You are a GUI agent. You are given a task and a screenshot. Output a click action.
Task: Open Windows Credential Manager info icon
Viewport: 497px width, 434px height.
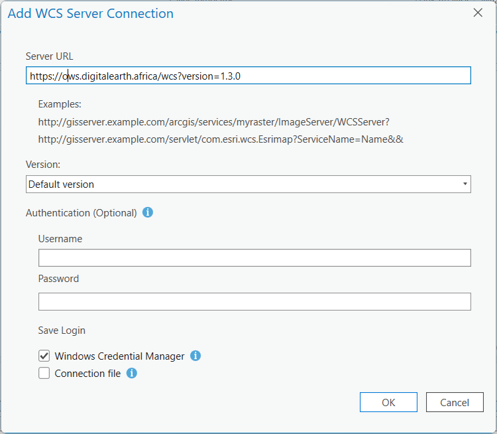[x=195, y=356]
